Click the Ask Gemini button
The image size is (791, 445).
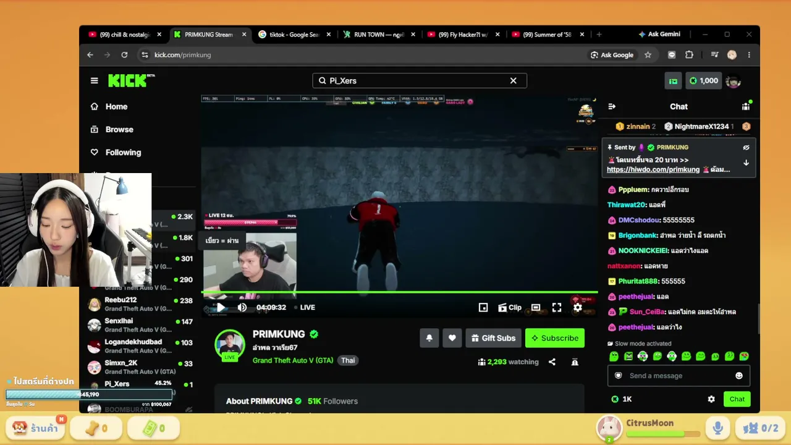(x=659, y=35)
